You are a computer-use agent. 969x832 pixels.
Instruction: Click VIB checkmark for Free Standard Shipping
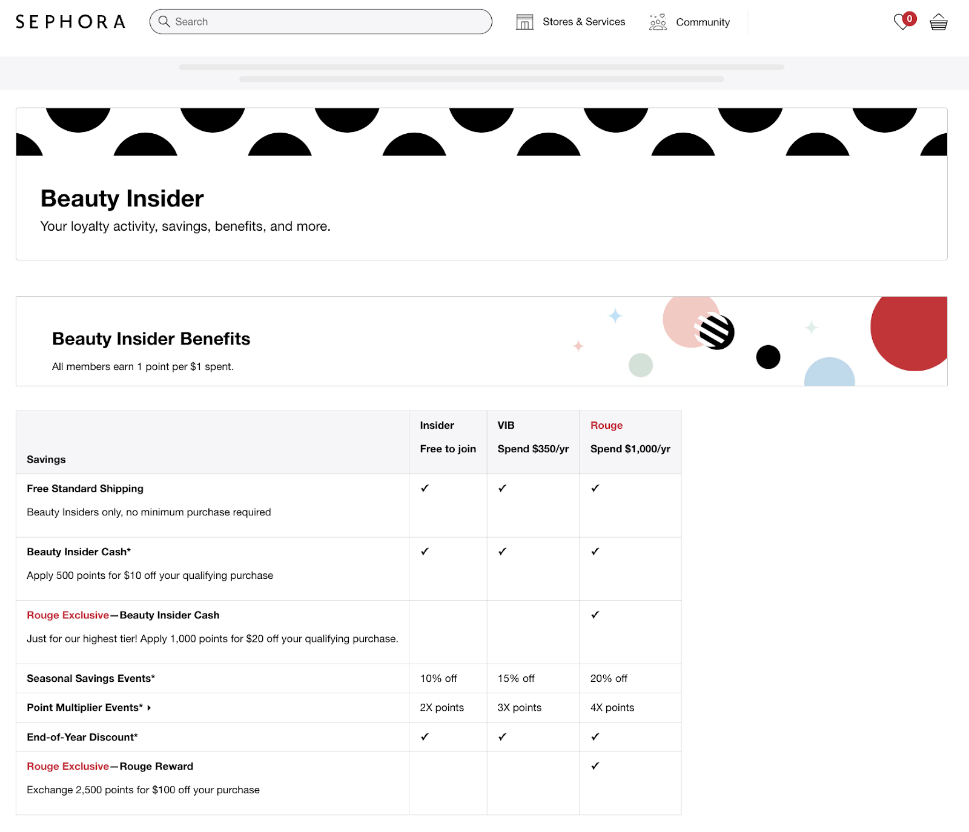(502, 488)
